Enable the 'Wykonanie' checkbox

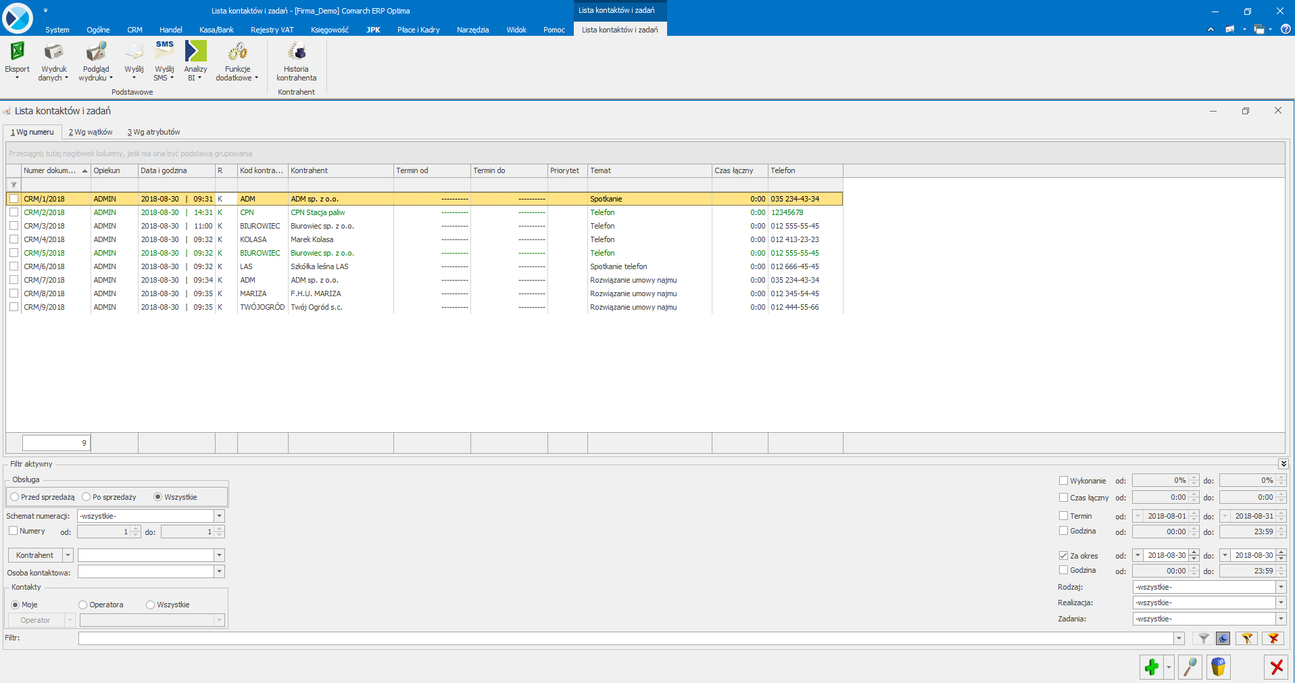[1063, 481]
